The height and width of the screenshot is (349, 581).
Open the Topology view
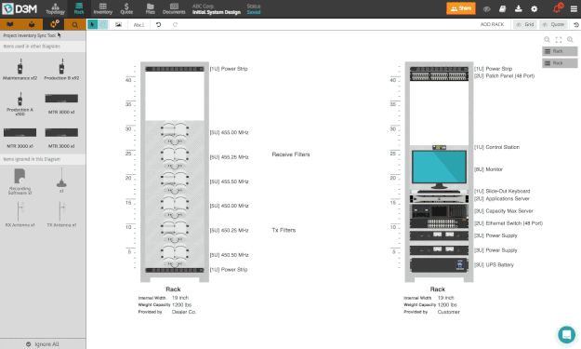[55, 8]
